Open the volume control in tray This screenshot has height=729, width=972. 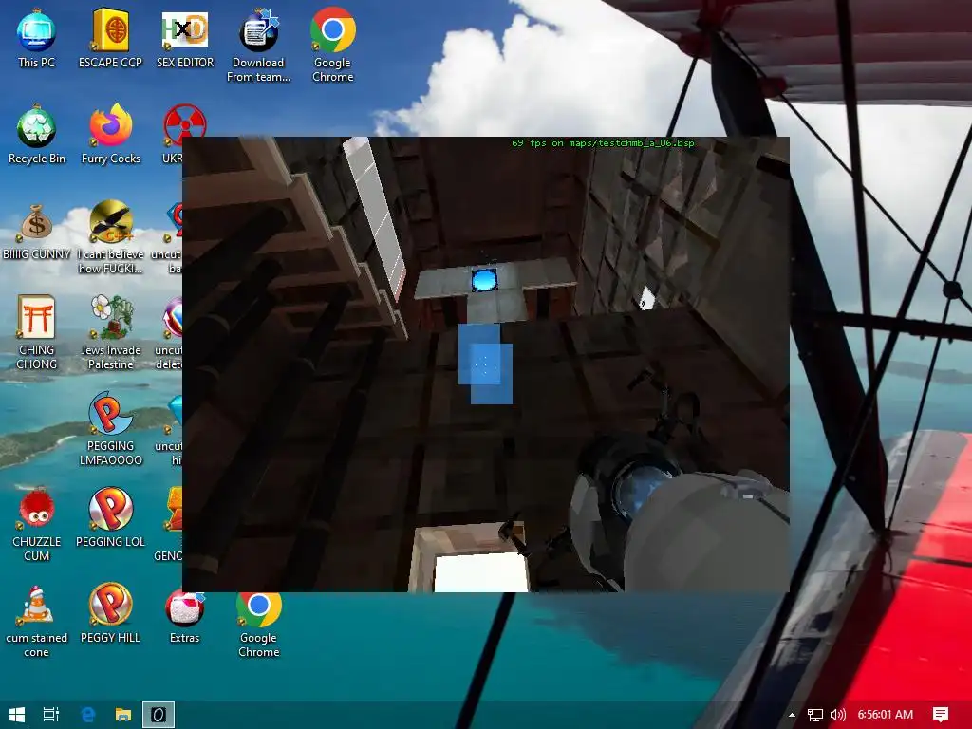click(837, 715)
